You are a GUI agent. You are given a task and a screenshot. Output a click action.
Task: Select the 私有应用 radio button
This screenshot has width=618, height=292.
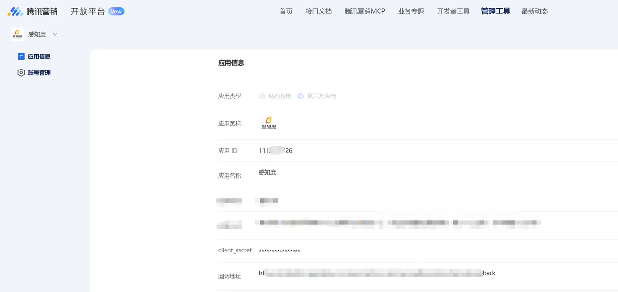coord(262,96)
